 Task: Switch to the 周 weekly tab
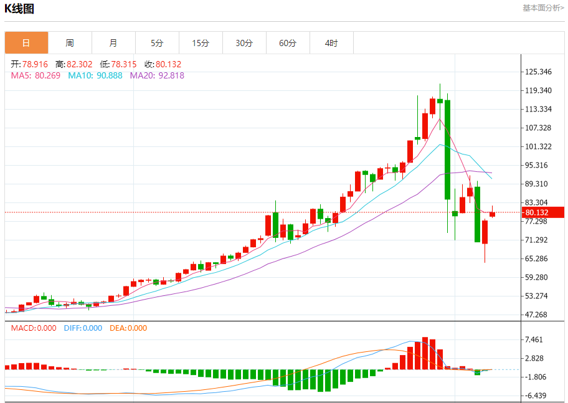[x=70, y=43]
